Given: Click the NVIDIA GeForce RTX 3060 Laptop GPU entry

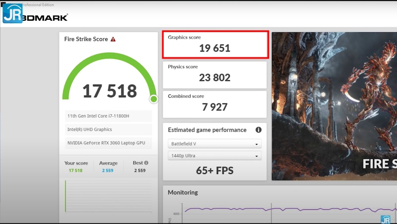Looking at the screenshot, I should point(108,143).
